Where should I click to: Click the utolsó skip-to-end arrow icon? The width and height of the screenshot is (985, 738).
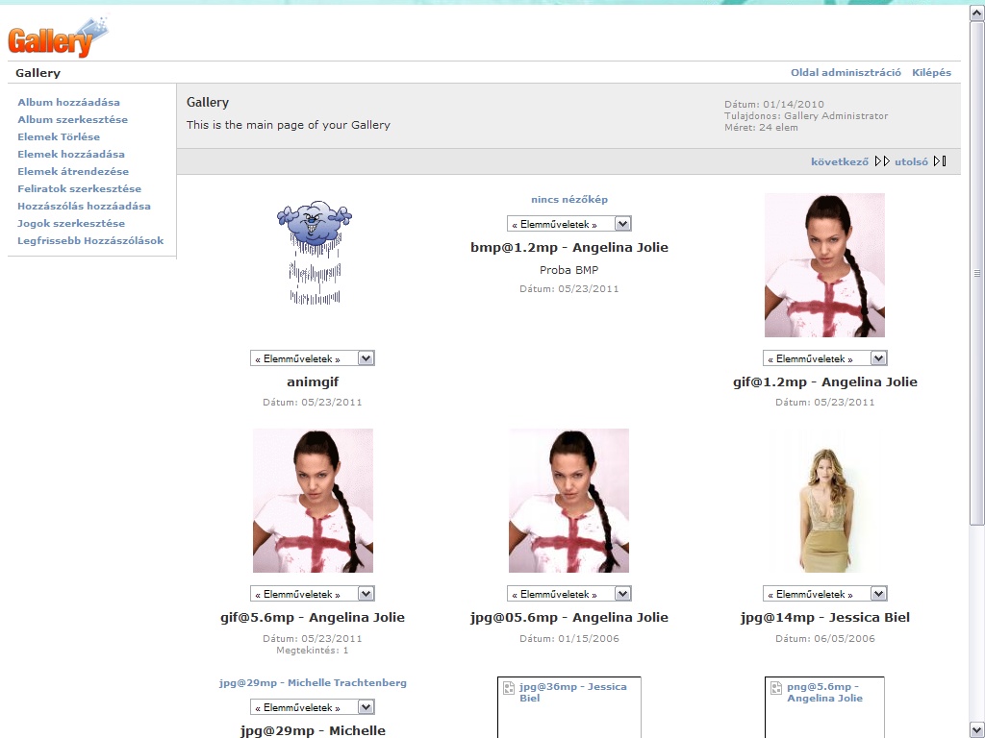(940, 161)
